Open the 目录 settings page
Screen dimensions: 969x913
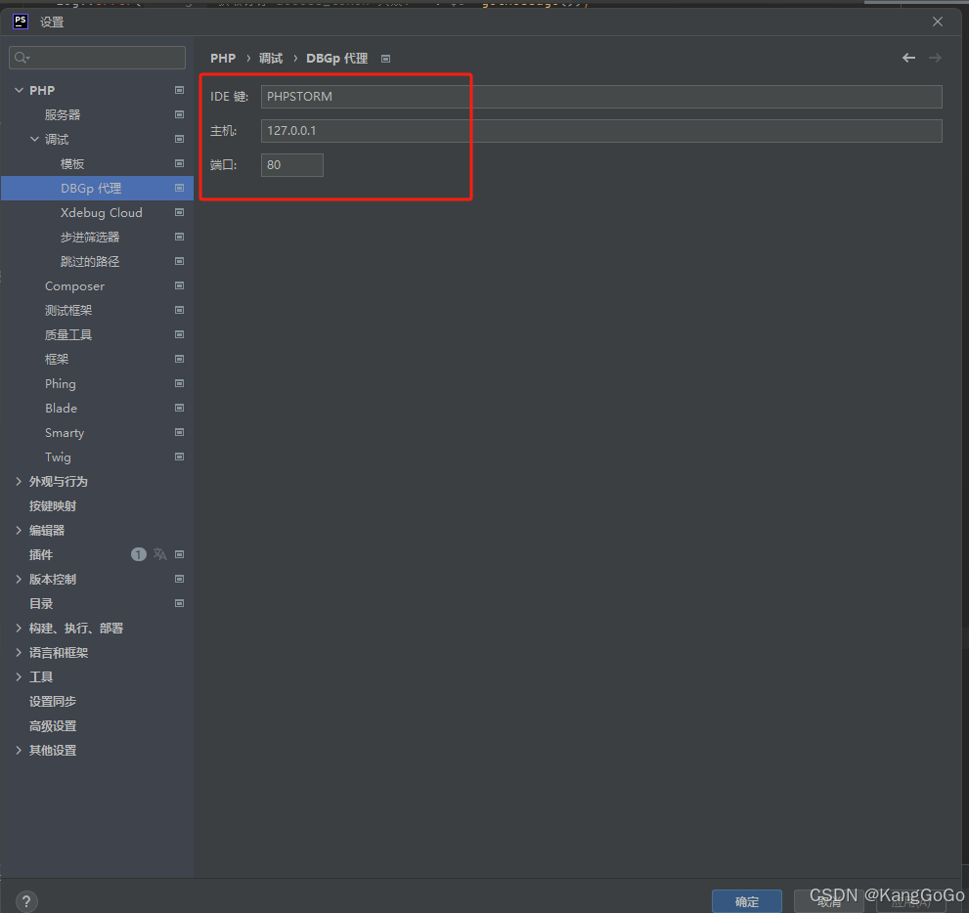[41, 603]
